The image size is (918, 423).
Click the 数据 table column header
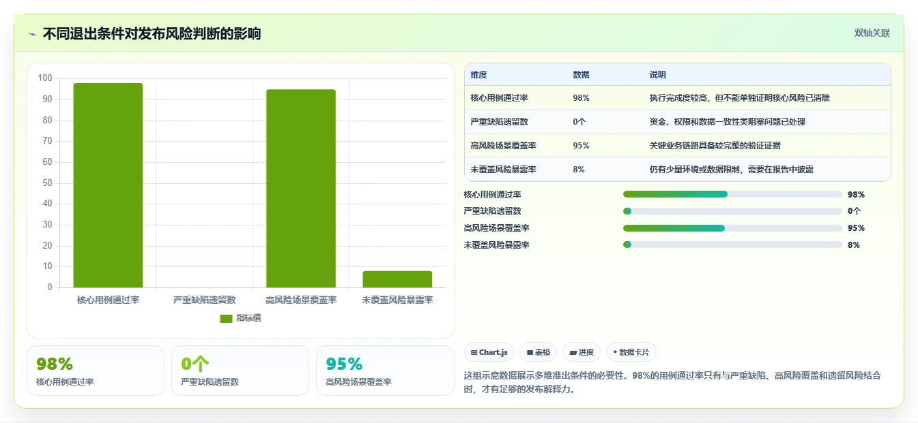pos(581,75)
